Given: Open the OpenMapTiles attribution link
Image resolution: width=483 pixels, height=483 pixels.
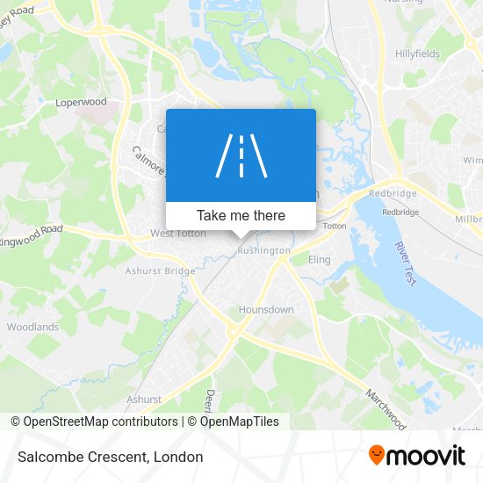Looking at the screenshot, I should (x=234, y=422).
